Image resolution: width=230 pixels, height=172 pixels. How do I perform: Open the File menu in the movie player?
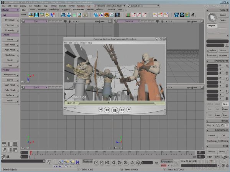pyautogui.click(x=66, y=43)
